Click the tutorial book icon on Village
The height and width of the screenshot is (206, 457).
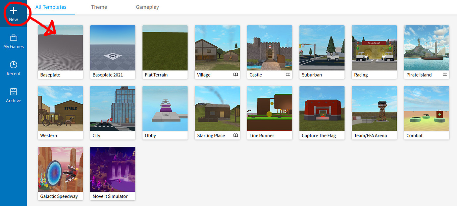point(235,75)
